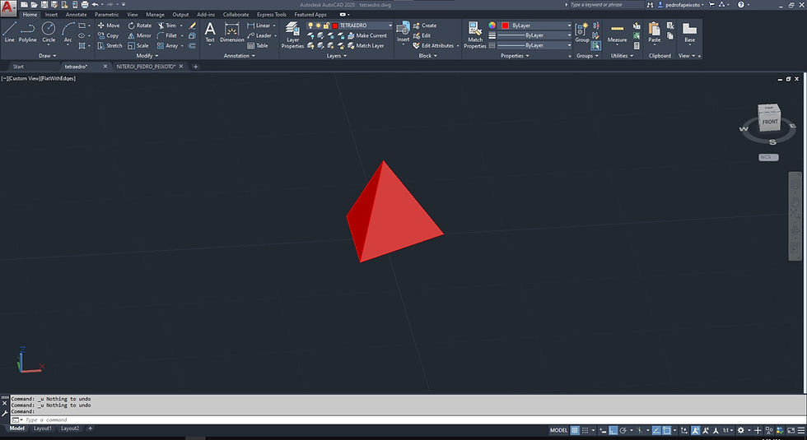Select the Dimension tool
Image resolution: width=807 pixels, height=440 pixels.
[232, 32]
